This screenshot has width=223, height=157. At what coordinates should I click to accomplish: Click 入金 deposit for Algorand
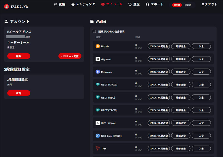(x=201, y=59)
